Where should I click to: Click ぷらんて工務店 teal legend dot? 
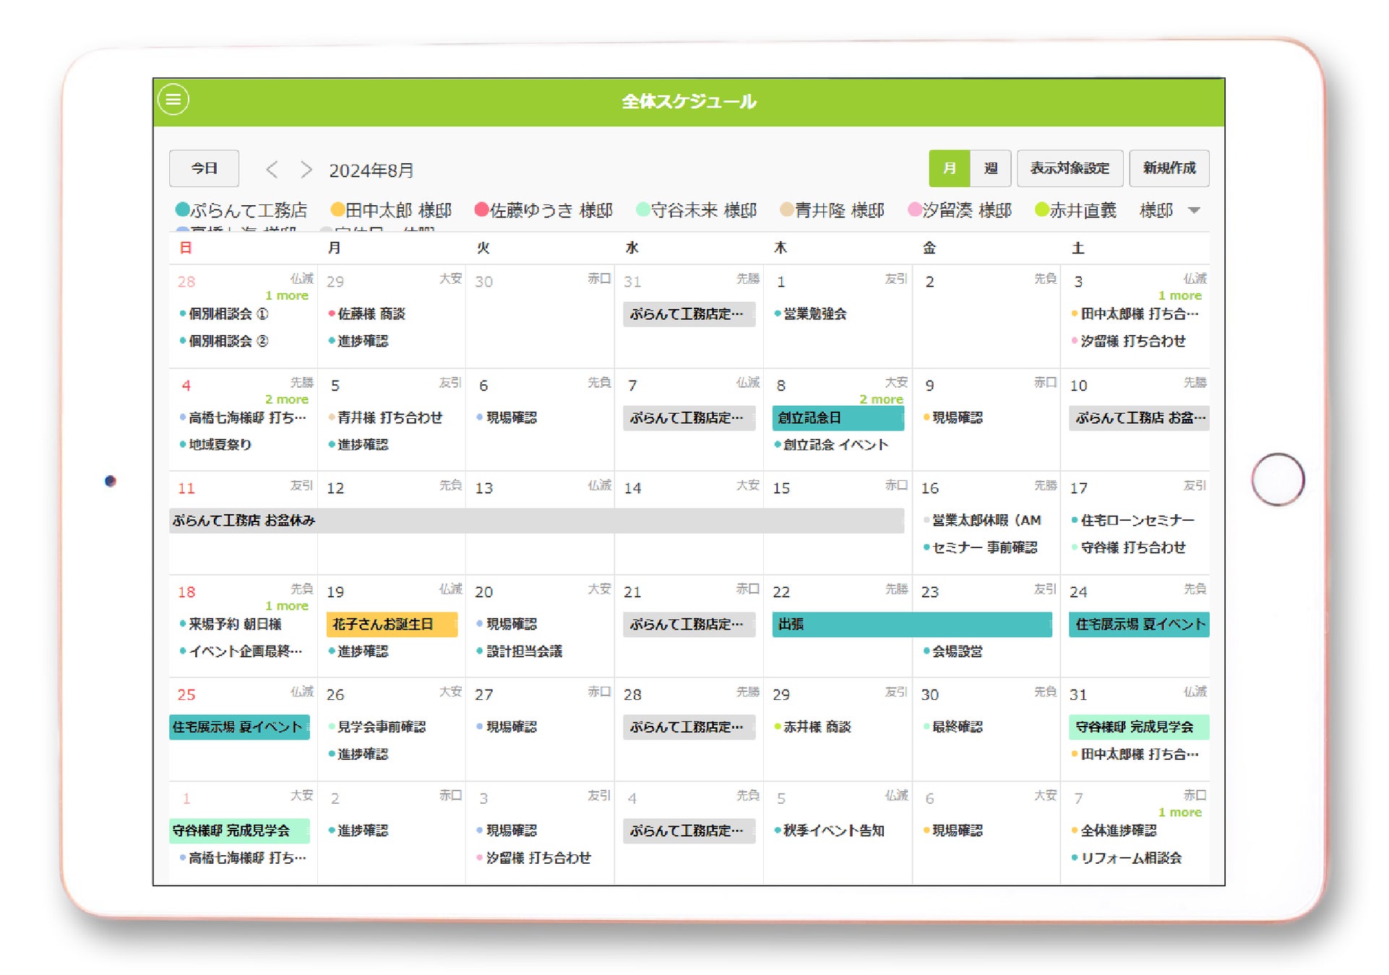183,210
